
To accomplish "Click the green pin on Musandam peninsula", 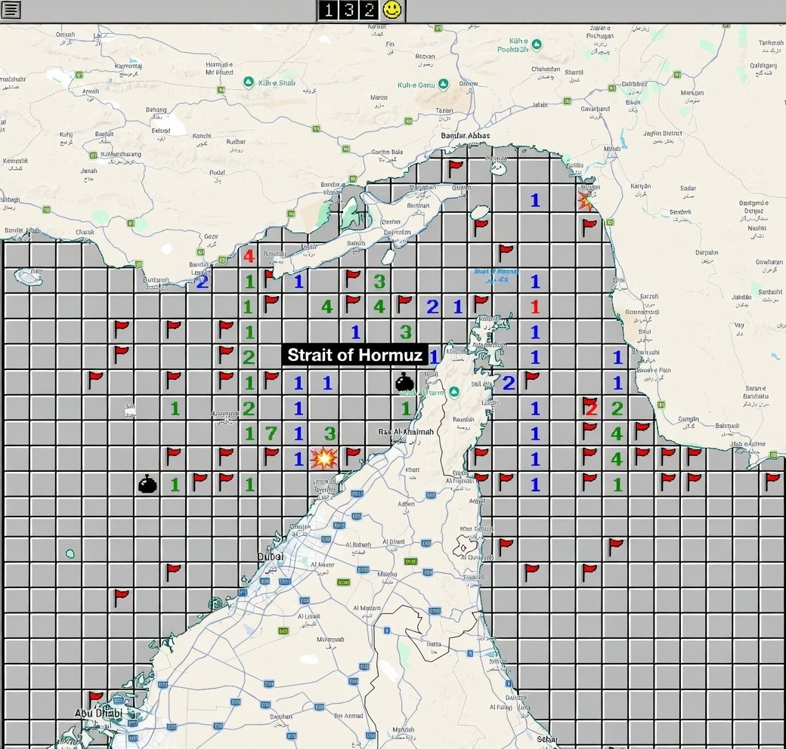I will 454,392.
